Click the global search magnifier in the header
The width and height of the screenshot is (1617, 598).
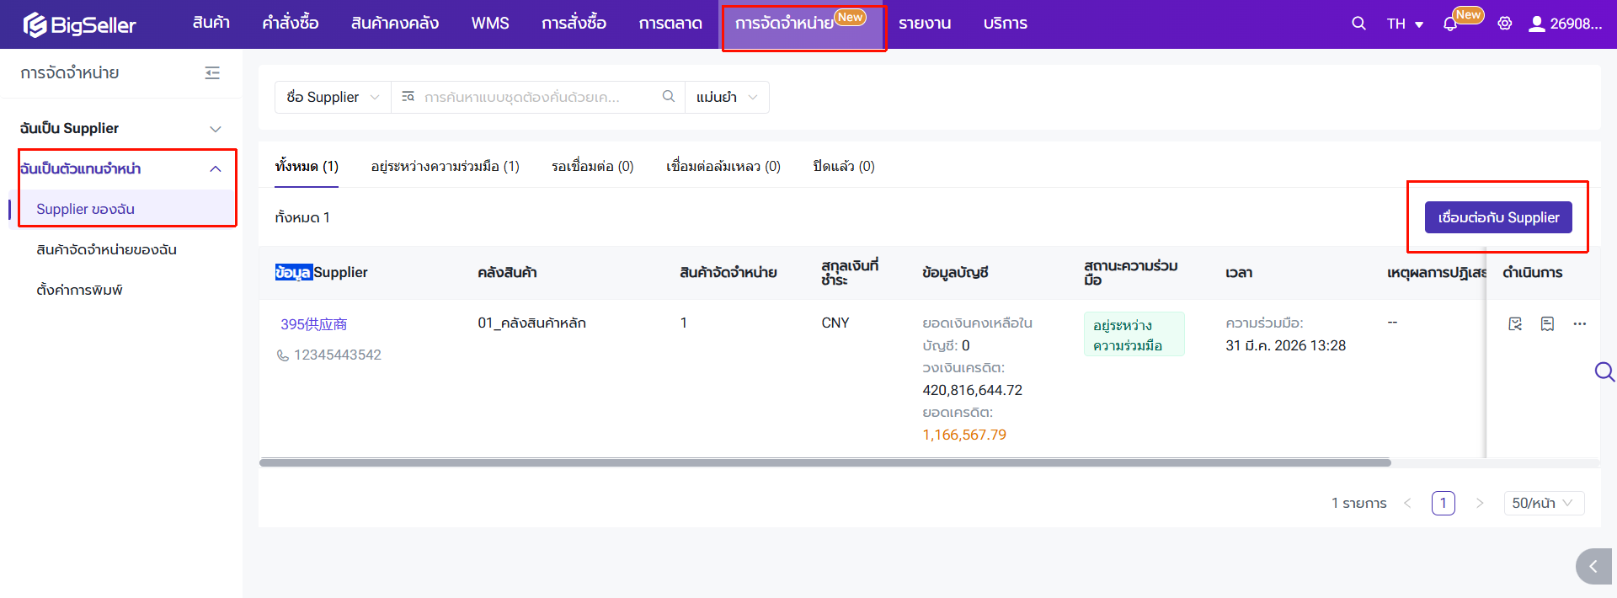pyautogui.click(x=1358, y=24)
